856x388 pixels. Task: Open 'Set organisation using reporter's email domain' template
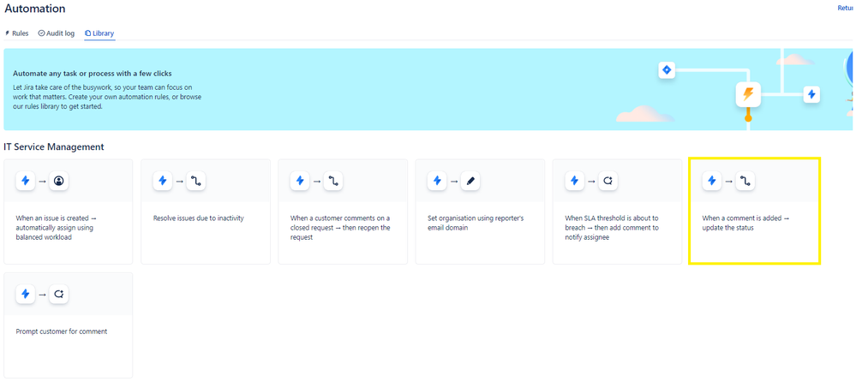point(481,212)
